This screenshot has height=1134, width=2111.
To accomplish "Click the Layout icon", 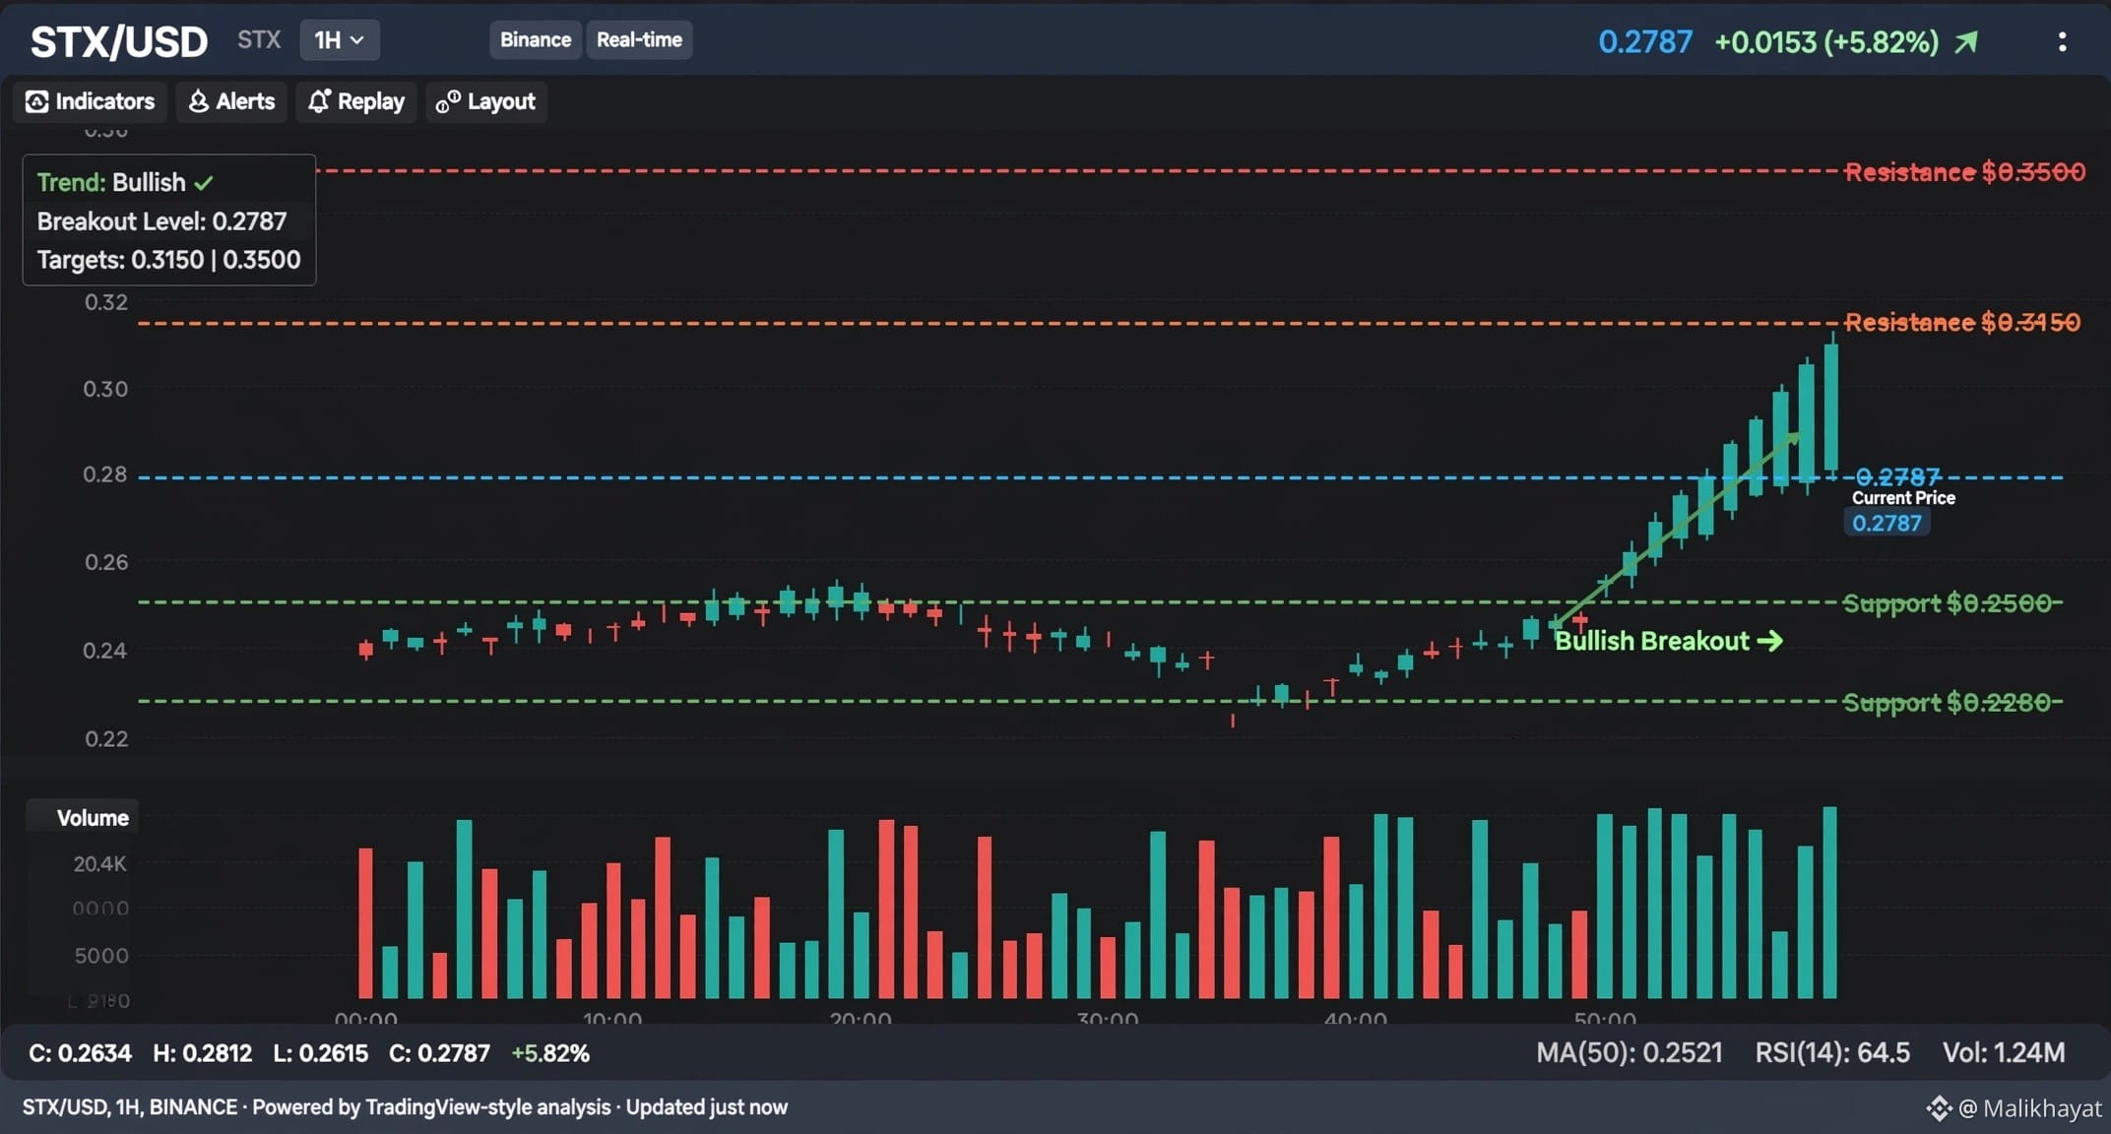I will 448,101.
